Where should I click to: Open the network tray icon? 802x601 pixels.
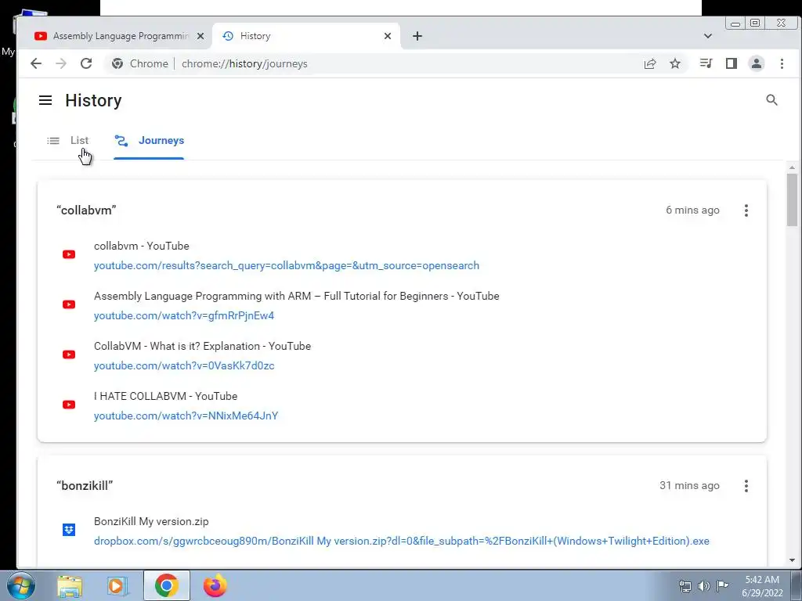(x=685, y=585)
